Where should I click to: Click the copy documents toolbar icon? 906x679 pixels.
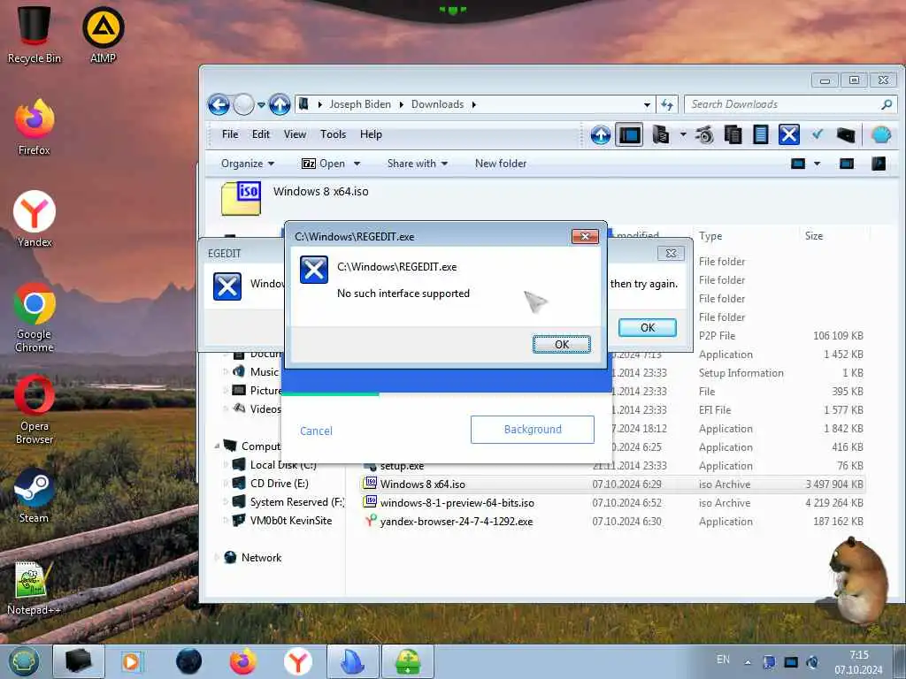[733, 135]
